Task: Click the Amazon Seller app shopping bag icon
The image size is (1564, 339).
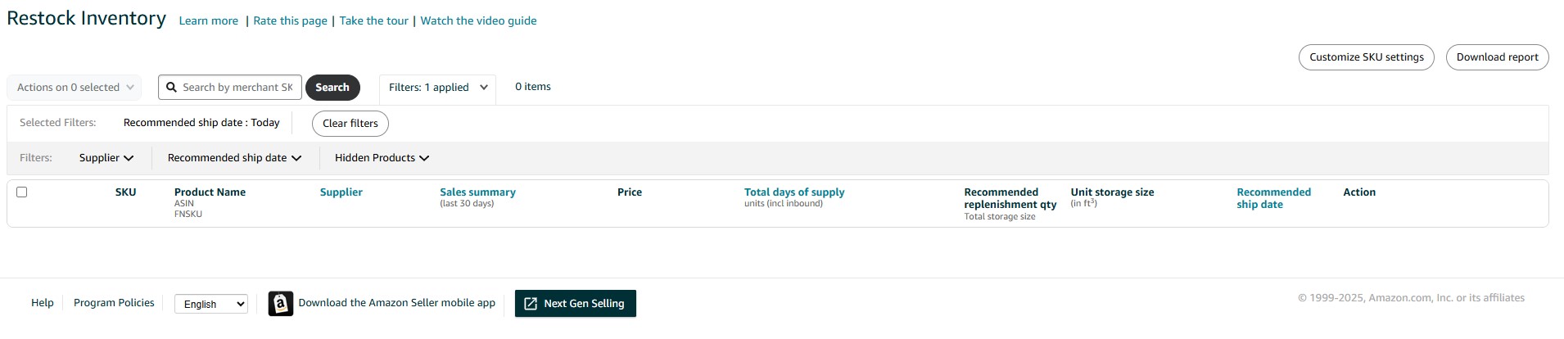Action: pyautogui.click(x=281, y=304)
